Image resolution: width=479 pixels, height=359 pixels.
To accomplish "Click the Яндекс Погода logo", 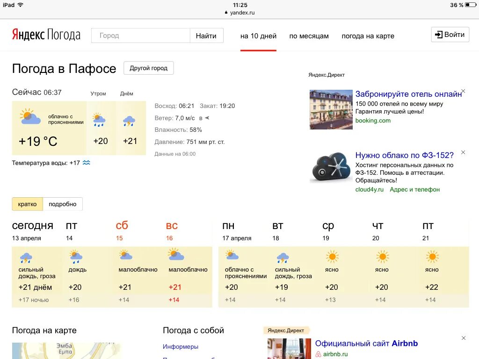I will coord(46,35).
